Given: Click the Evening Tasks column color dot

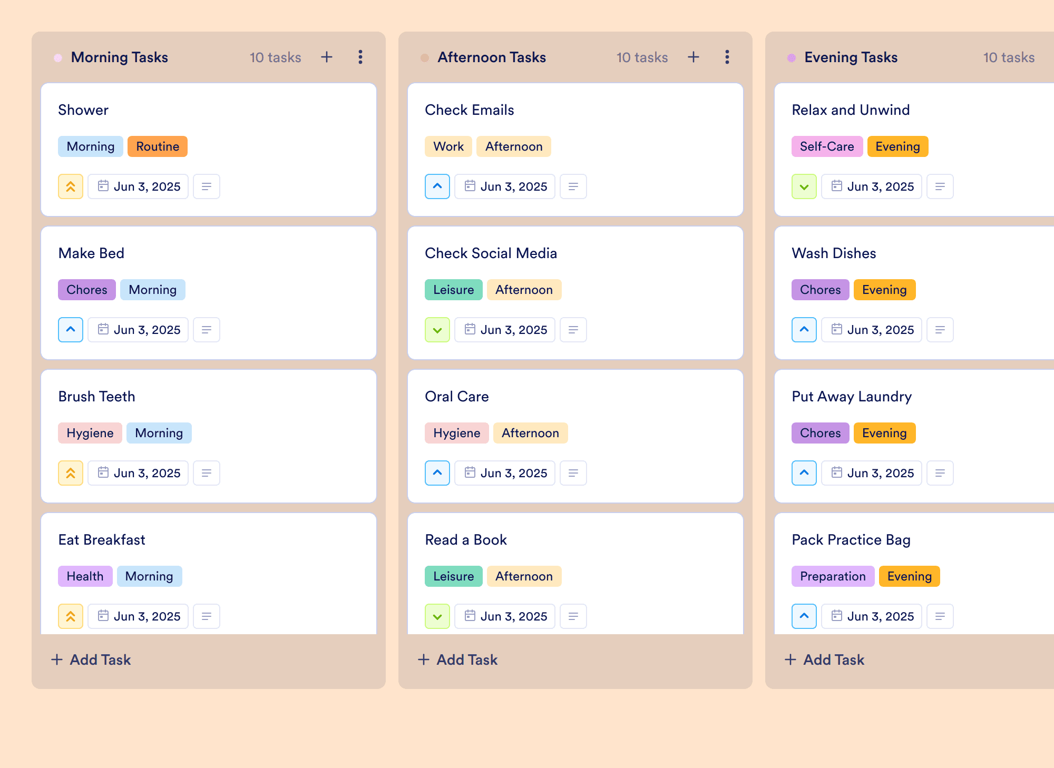Looking at the screenshot, I should point(792,57).
